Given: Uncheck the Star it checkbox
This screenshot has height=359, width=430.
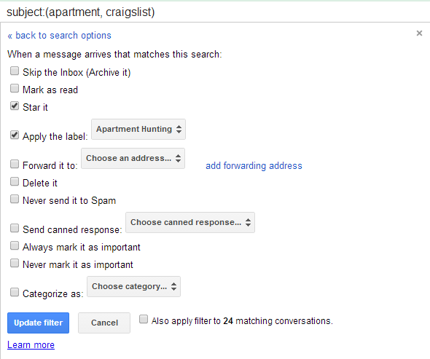Looking at the screenshot, I should 15,106.
